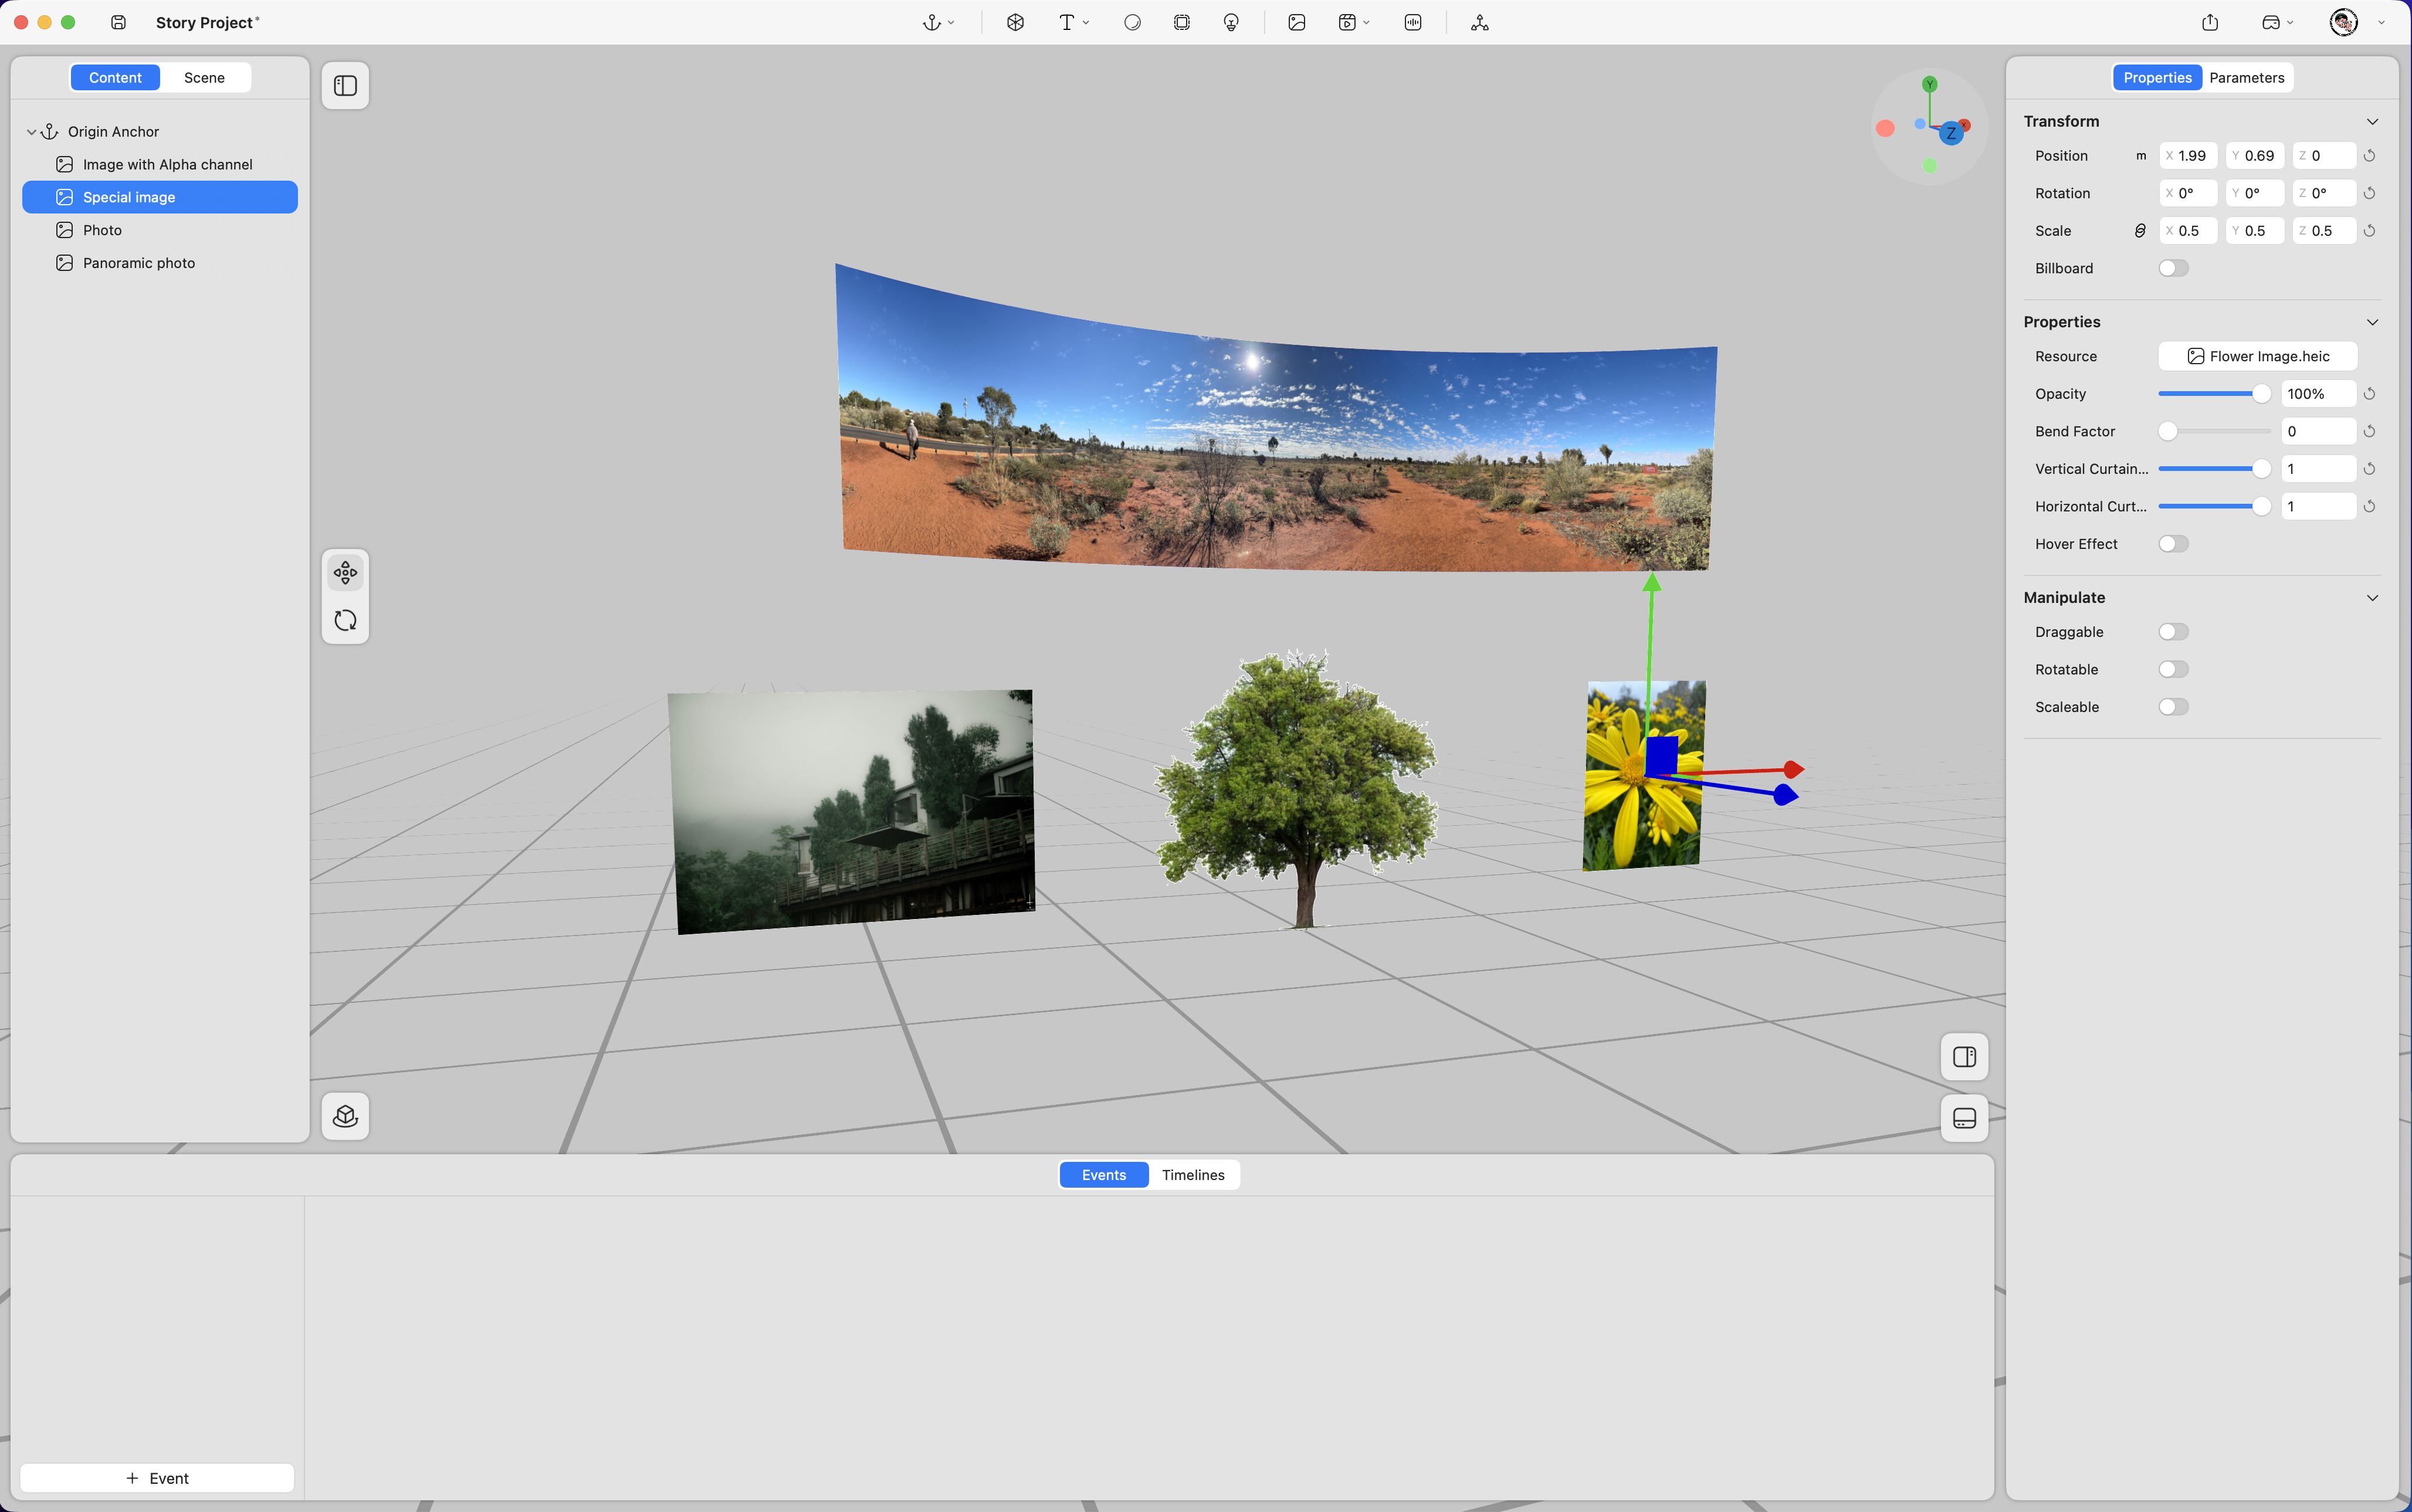Collapse the Origin Anchor tree node
This screenshot has width=2412, height=1512.
pos(31,132)
